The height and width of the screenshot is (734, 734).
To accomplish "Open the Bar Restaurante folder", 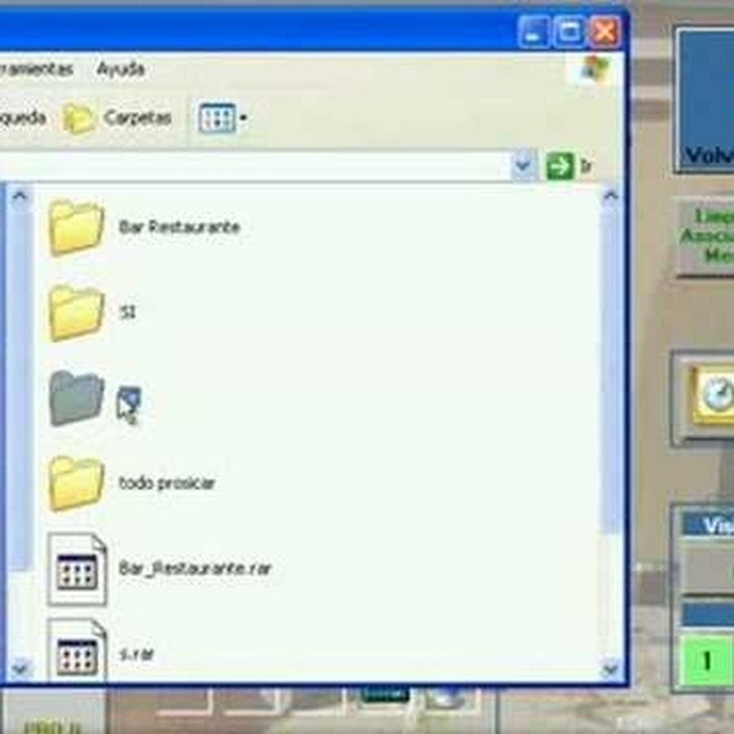I will (x=77, y=228).
